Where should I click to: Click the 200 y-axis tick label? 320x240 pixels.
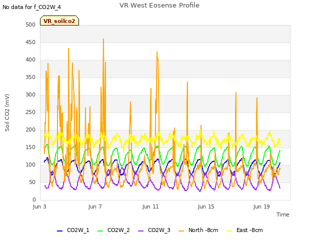pos(30,130)
